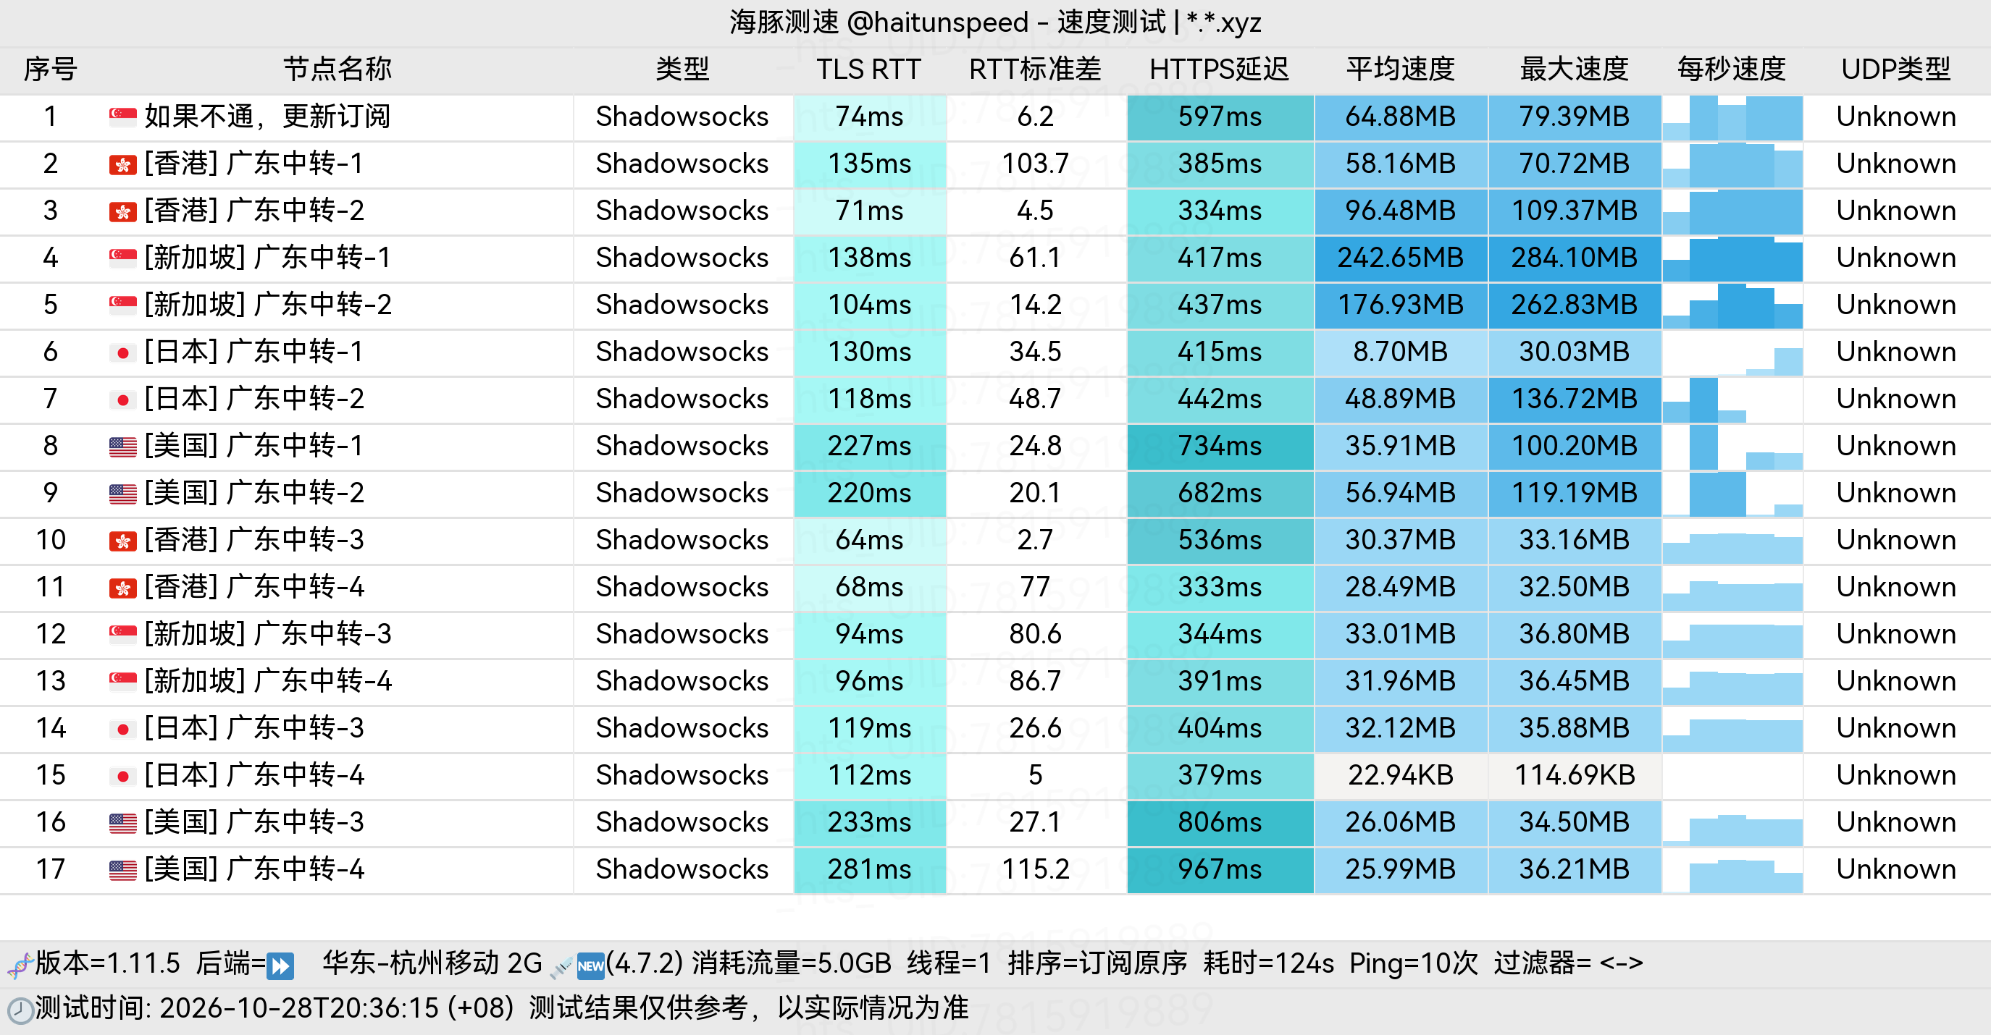Click the 115.2 RTT deviation cell
1991x1035 pixels.
coord(1036,870)
